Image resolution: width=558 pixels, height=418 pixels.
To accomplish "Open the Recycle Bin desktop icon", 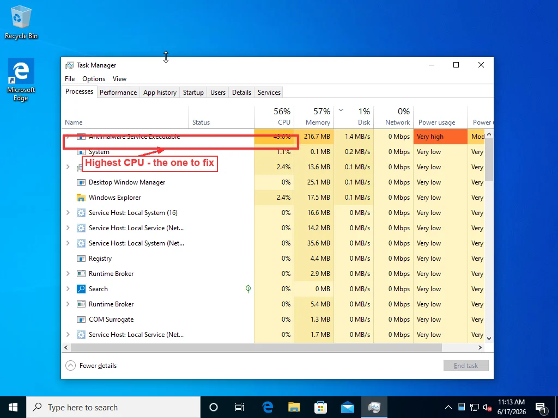I will point(21,22).
